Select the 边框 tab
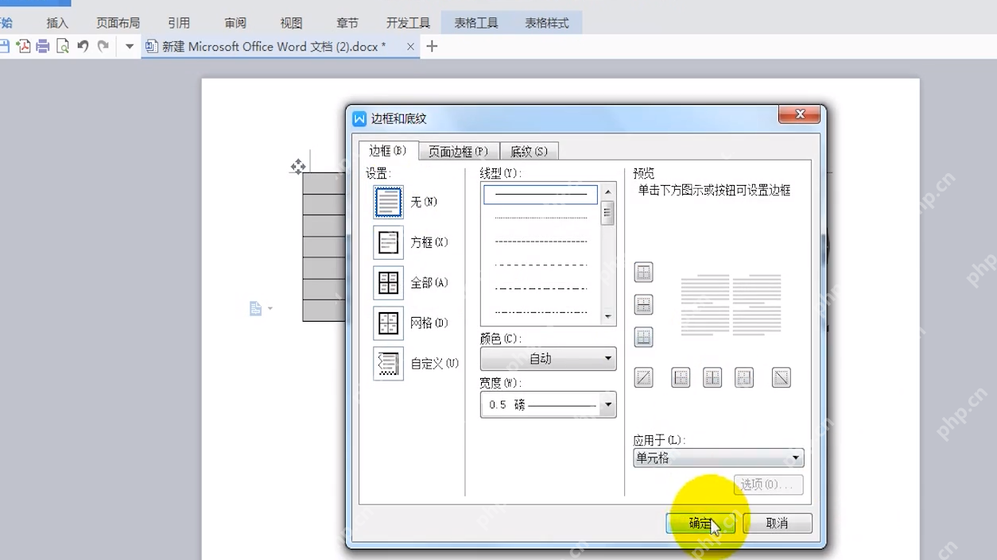Viewport: 997px width, 560px height. (387, 151)
